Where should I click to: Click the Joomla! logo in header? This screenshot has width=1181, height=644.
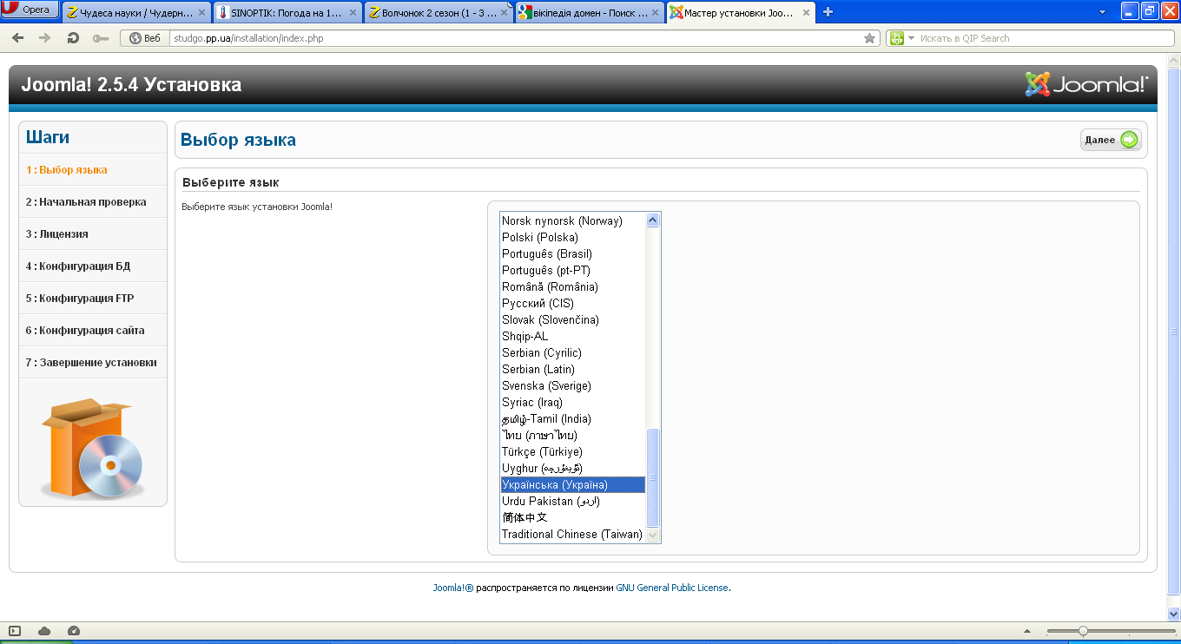(x=1086, y=84)
